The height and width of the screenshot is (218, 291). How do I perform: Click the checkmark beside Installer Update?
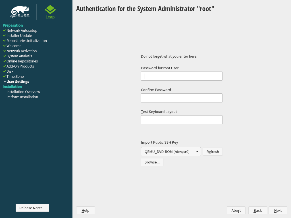5,35
